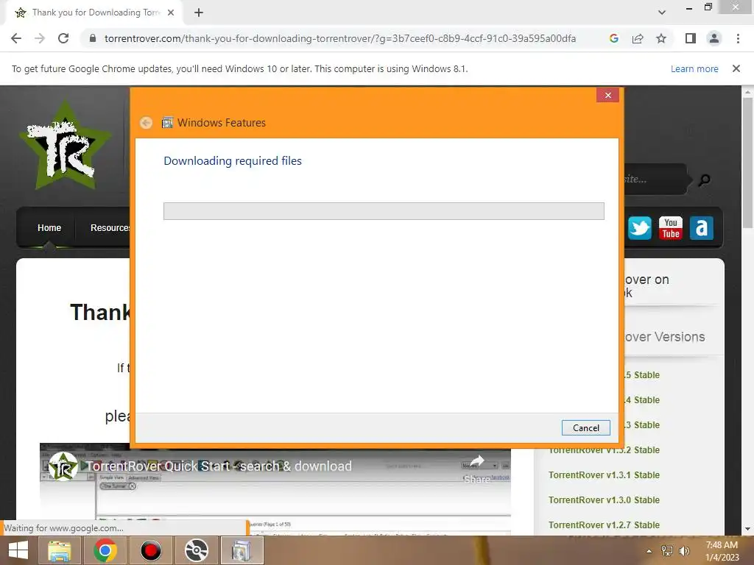The height and width of the screenshot is (565, 754).
Task: Open the Twitter icon link
Action: point(640,228)
